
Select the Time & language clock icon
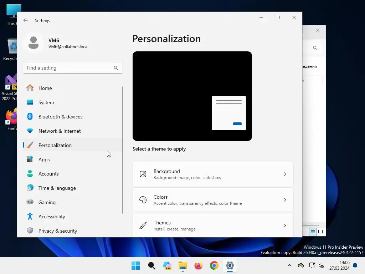click(30, 188)
